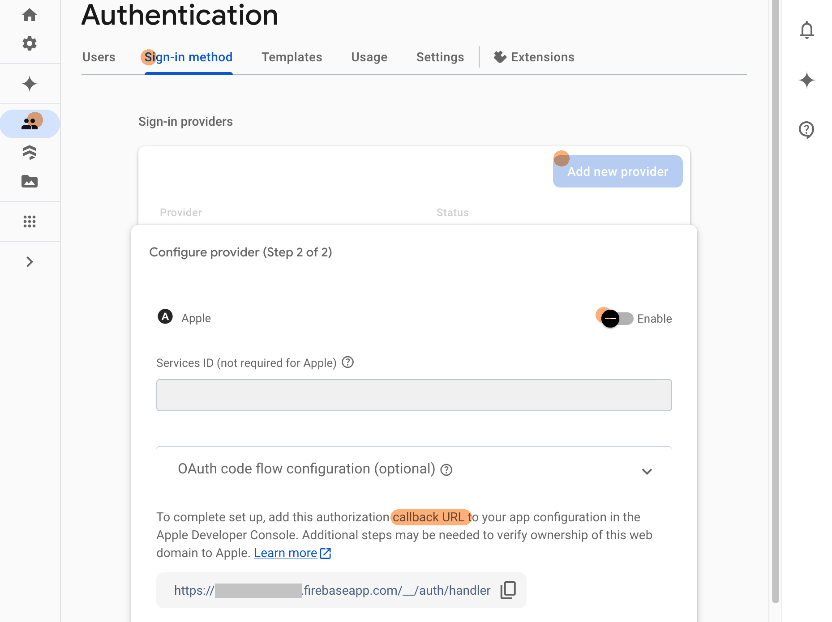Open the Authentication users icon in the sidebar

click(30, 124)
